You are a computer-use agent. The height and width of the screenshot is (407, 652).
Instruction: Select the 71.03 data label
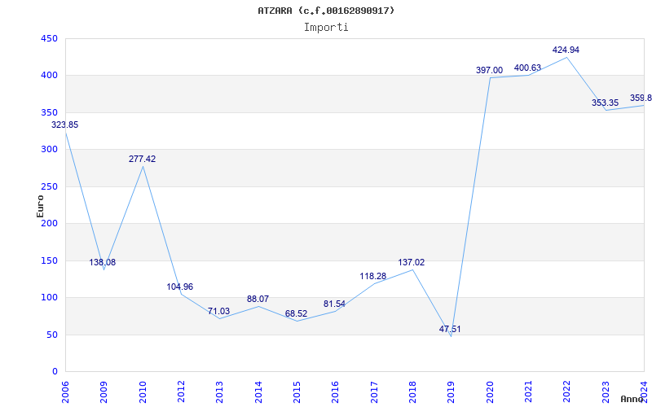[x=218, y=312]
